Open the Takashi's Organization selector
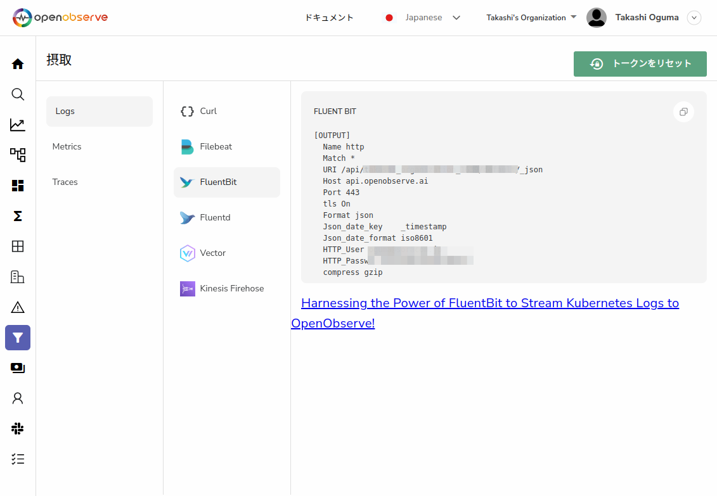Image resolution: width=717 pixels, height=496 pixels. [x=531, y=18]
